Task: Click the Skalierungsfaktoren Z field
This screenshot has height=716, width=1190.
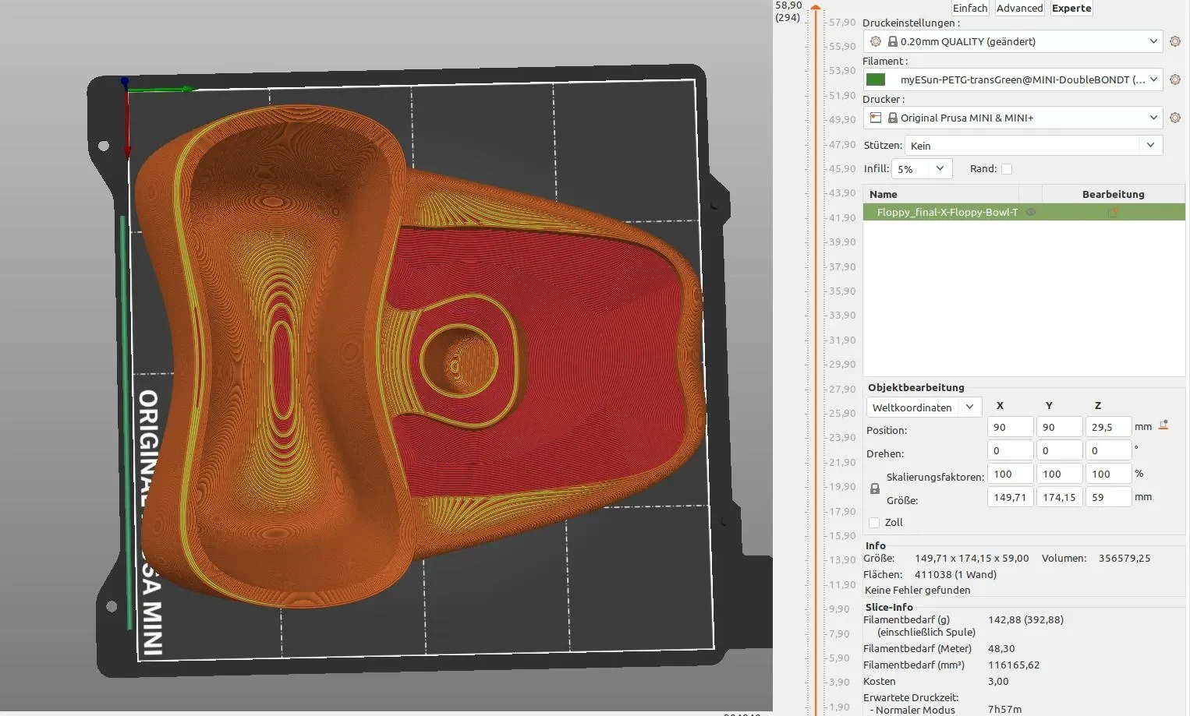Action: (x=1108, y=474)
